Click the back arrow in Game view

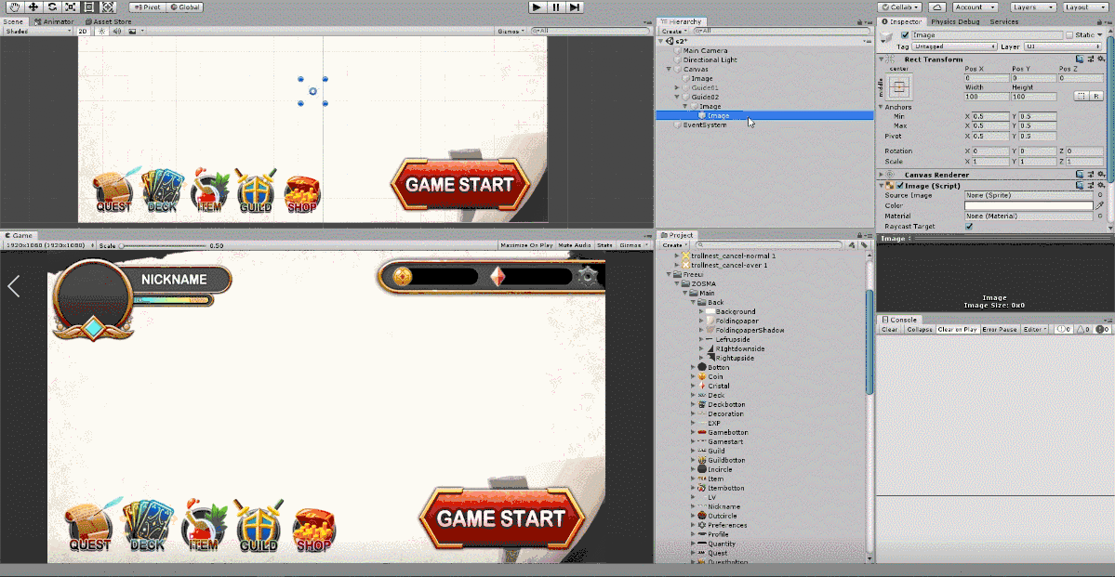point(14,286)
